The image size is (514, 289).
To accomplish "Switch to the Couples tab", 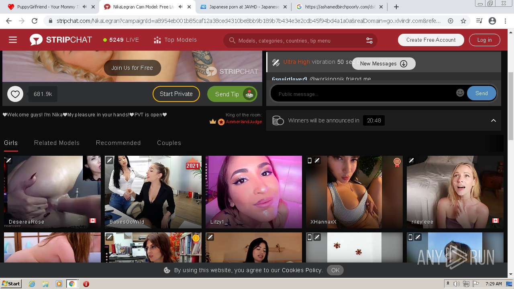I will pos(169,143).
